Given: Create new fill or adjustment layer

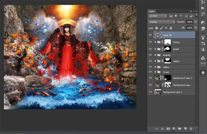Looking at the screenshot, I should click(x=174, y=128).
